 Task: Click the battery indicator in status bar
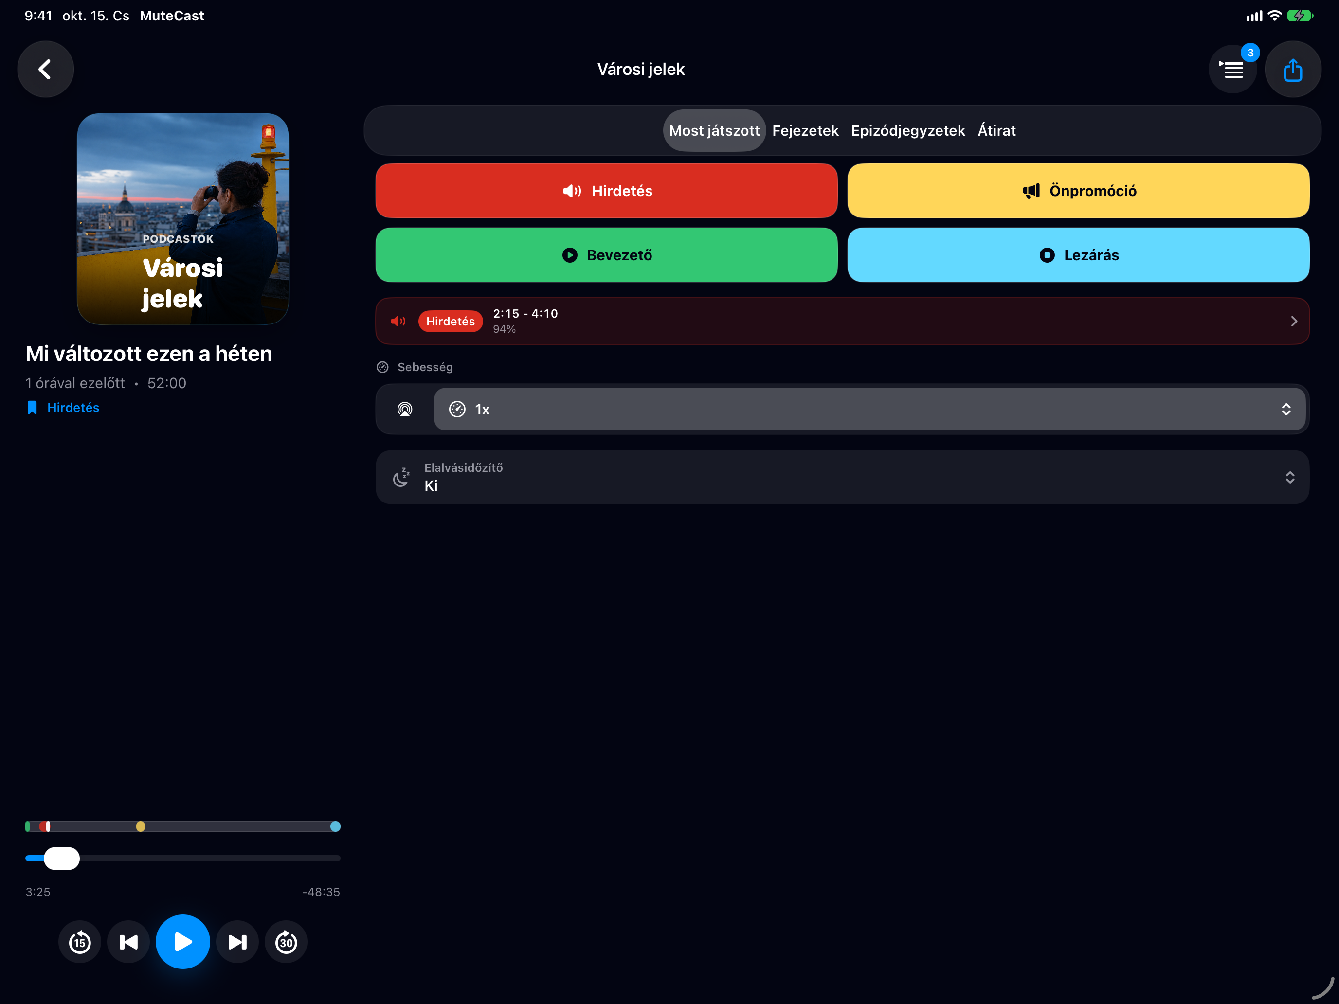[1300, 16]
